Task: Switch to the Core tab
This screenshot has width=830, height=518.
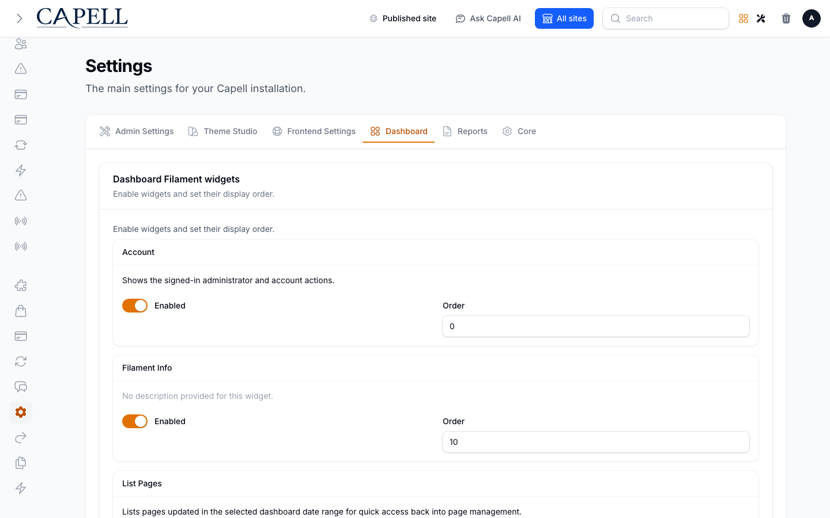Action: (519, 131)
